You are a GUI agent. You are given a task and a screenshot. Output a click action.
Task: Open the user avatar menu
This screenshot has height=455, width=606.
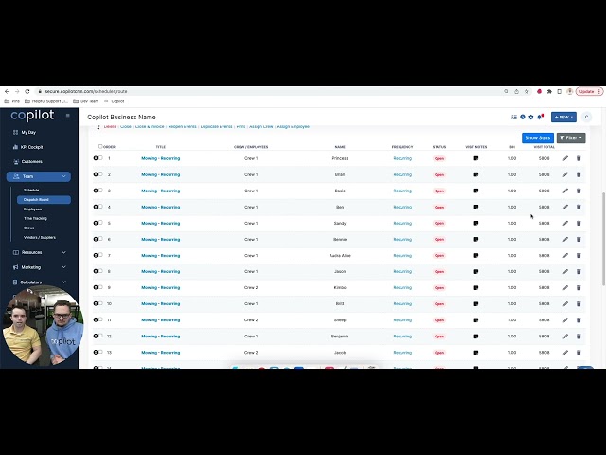(586, 117)
